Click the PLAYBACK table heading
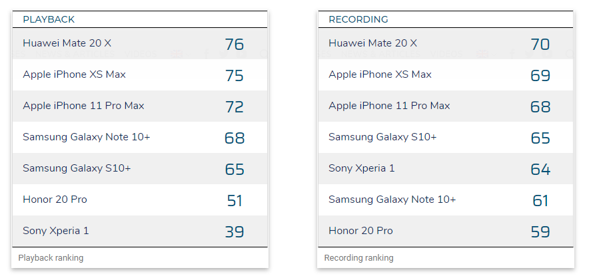This screenshot has width=593, height=276. point(49,19)
